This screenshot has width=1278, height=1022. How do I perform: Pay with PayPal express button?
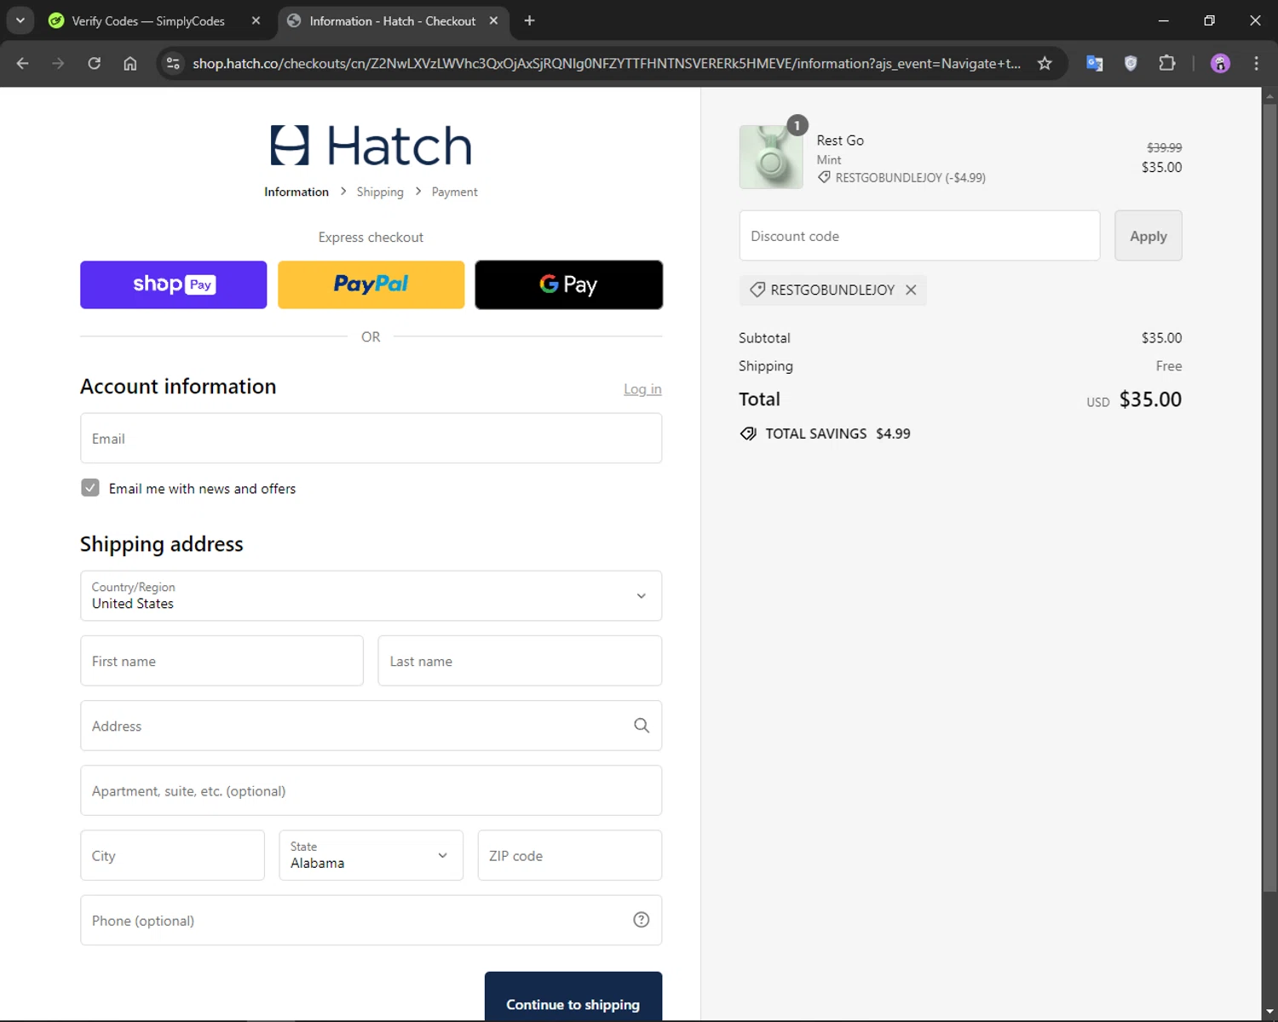tap(371, 284)
